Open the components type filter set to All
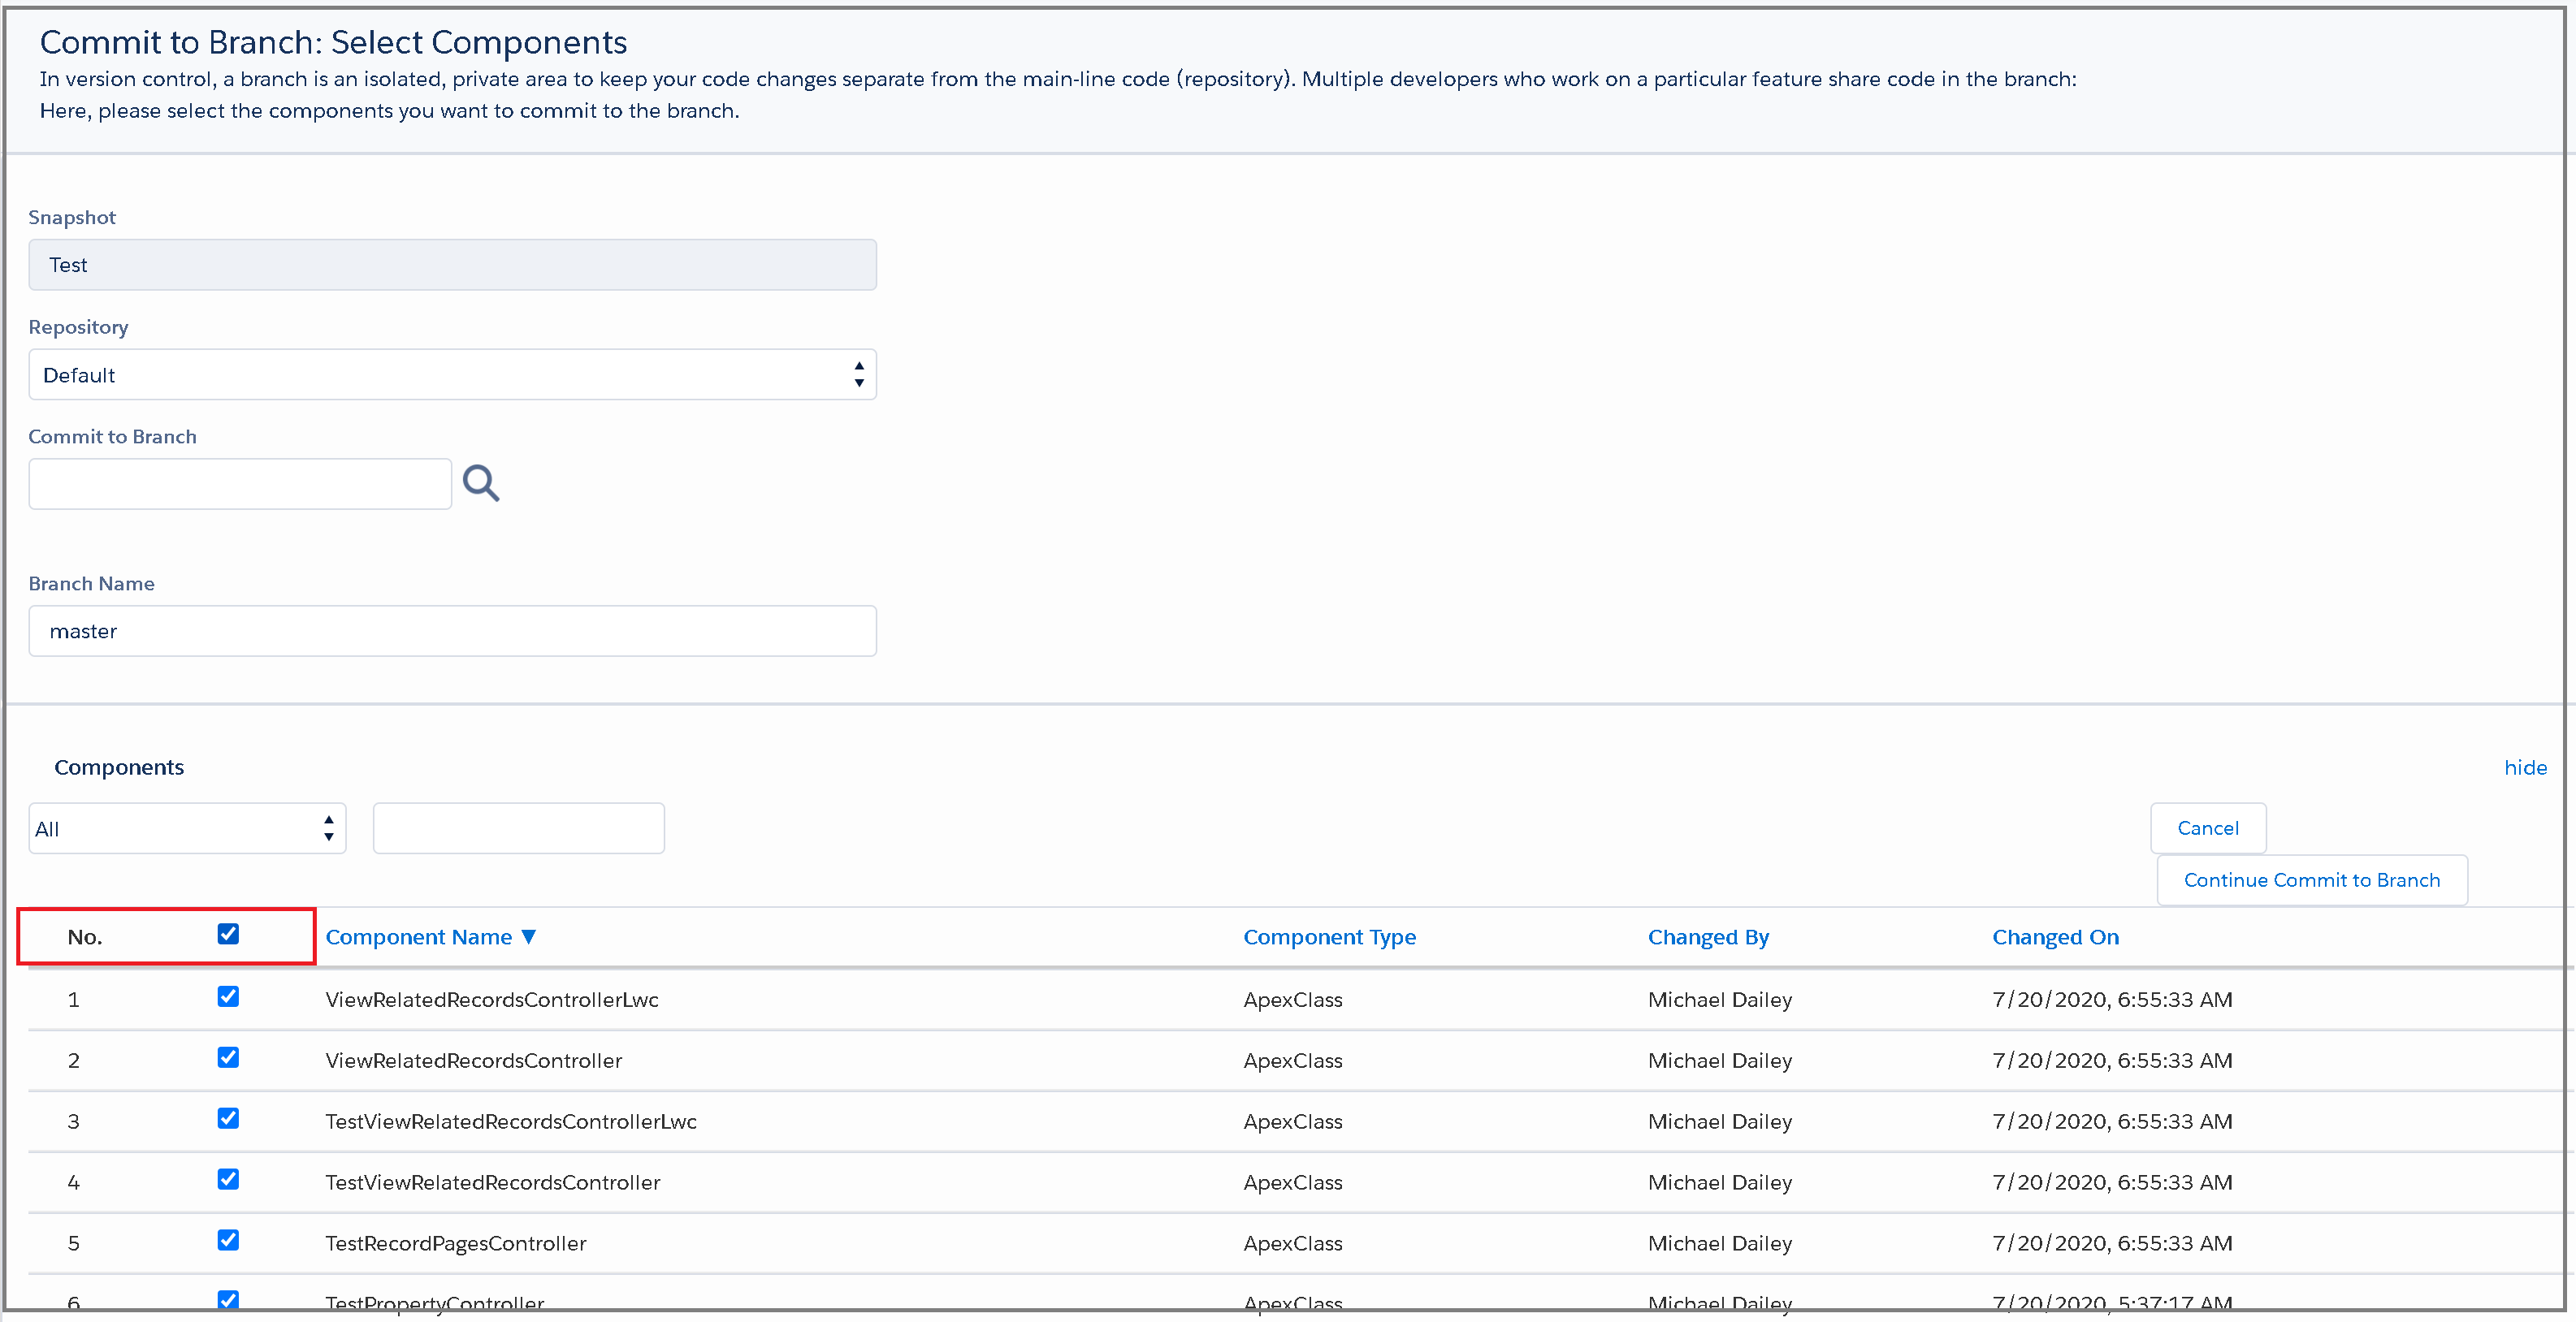The image size is (2576, 1322). coord(187,828)
